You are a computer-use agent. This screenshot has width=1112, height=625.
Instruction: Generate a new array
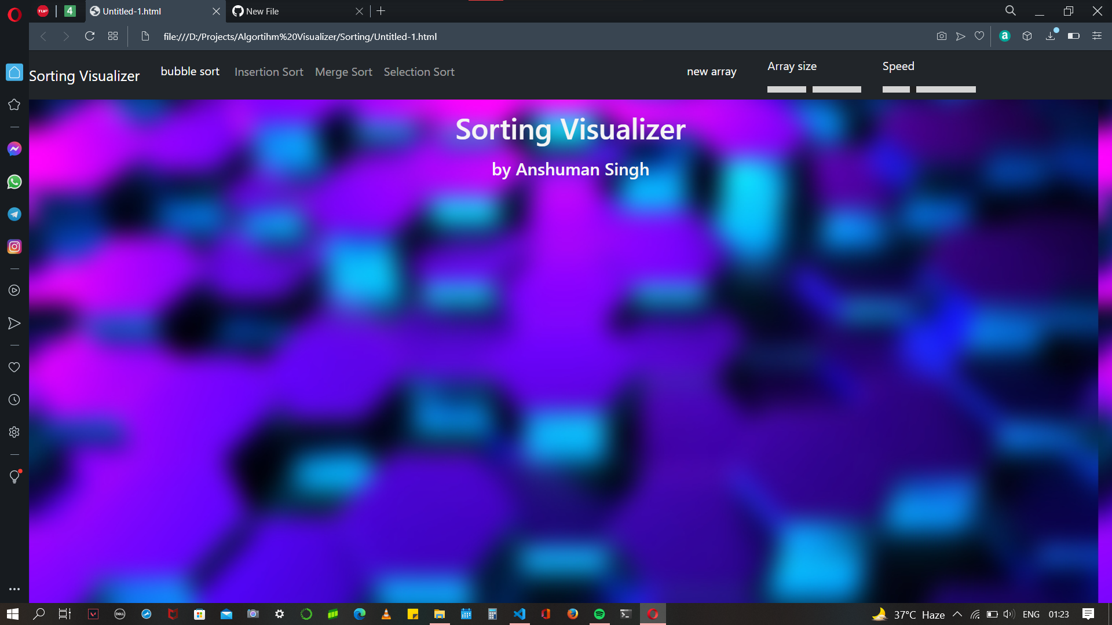[711, 72]
